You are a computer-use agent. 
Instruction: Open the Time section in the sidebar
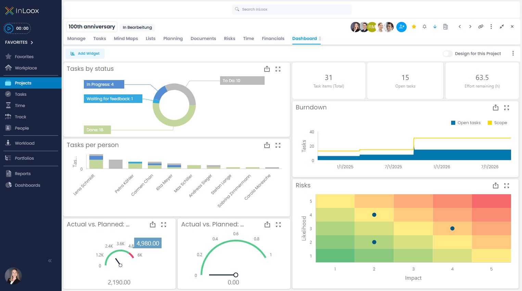point(20,105)
